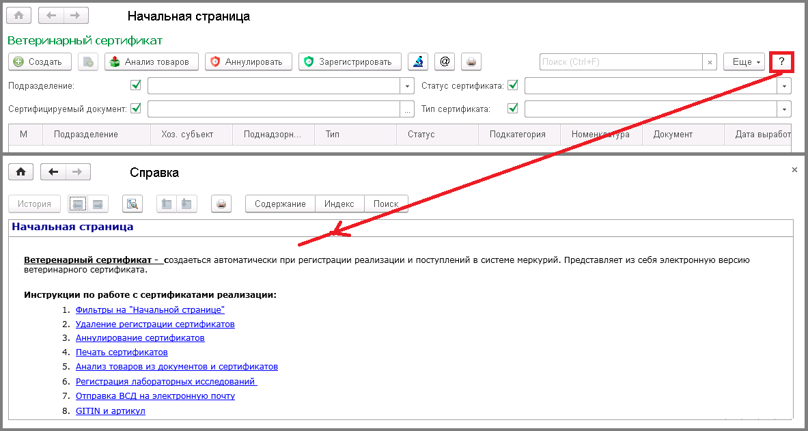Click the Зарегистрировать button
Screen dimensions: 808x431
coord(350,62)
